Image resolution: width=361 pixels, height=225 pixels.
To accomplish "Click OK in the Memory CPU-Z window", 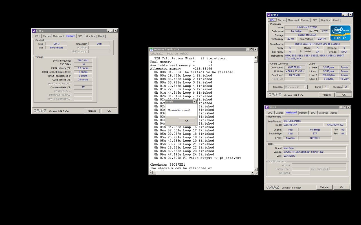I will (109, 111).
